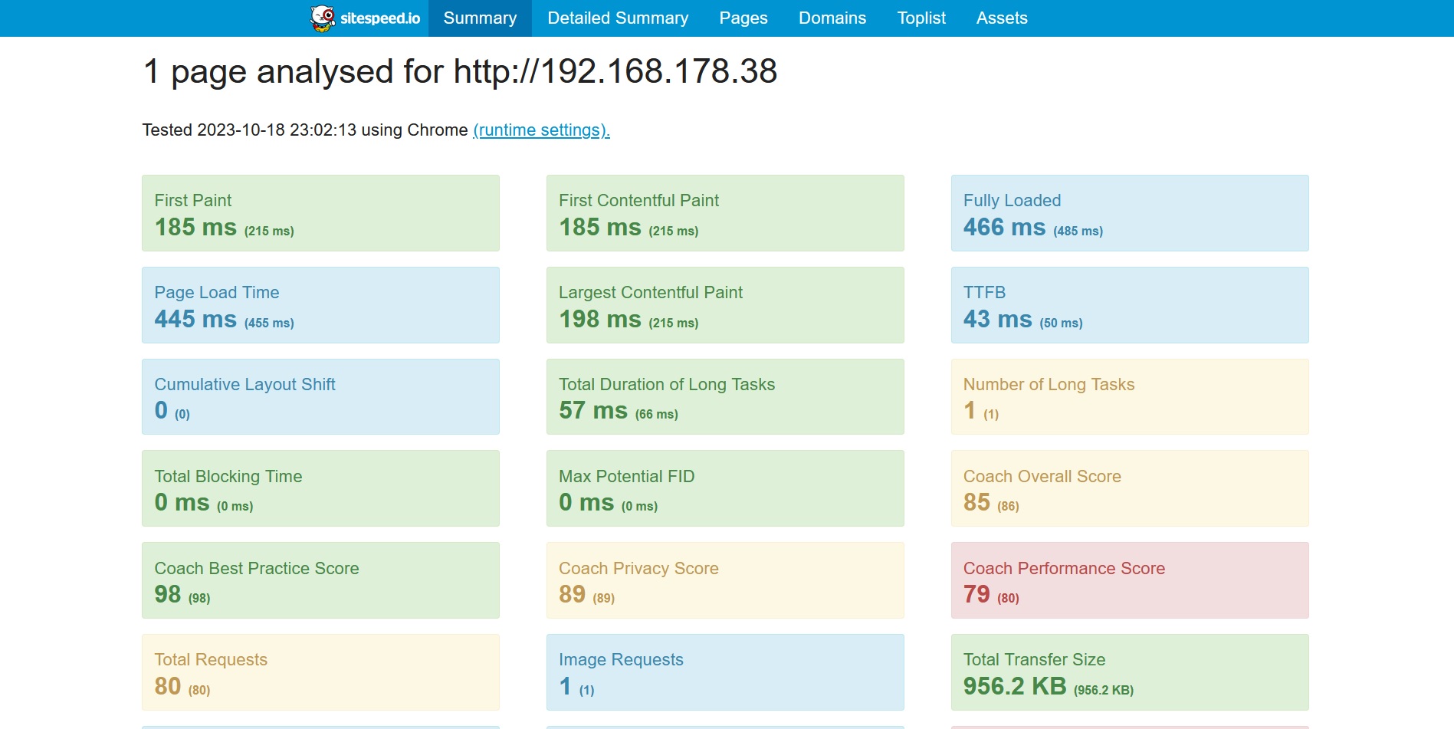Go to the Domains tab
Viewport: 1454px width, 729px height.
pyautogui.click(x=832, y=18)
